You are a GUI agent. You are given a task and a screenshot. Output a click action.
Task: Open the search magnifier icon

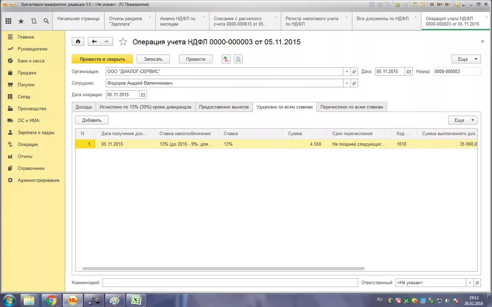[x=46, y=21]
